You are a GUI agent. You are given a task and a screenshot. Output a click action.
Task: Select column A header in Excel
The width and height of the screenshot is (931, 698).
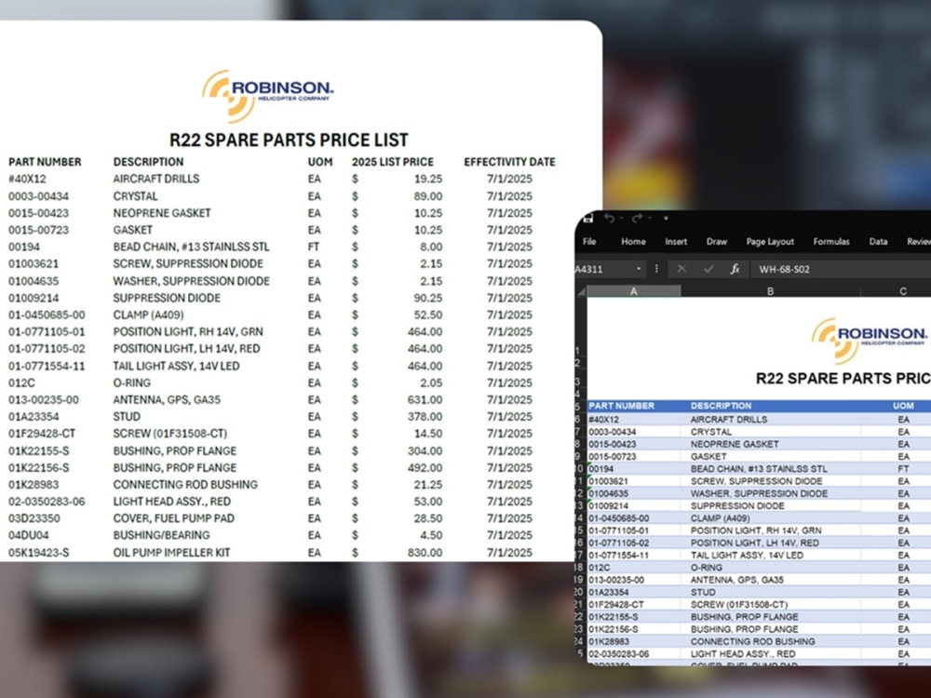point(633,291)
